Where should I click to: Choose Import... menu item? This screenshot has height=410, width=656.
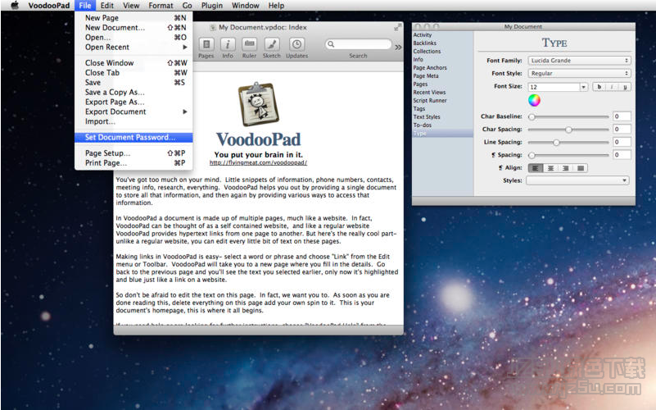(133, 121)
